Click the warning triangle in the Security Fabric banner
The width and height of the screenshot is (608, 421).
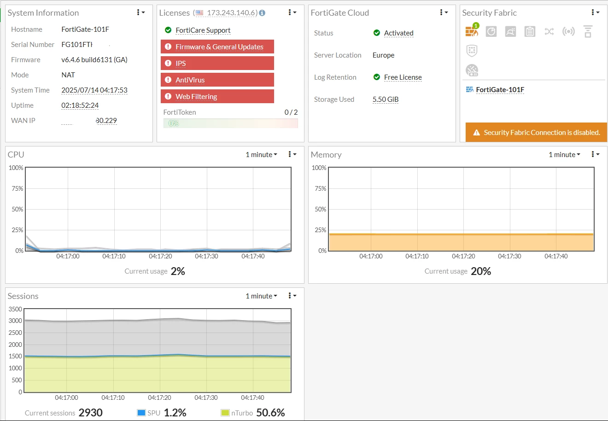pyautogui.click(x=477, y=133)
